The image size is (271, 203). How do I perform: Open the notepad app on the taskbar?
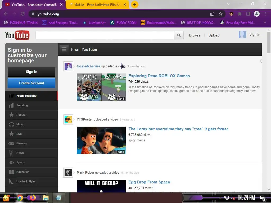[x=58, y=198]
